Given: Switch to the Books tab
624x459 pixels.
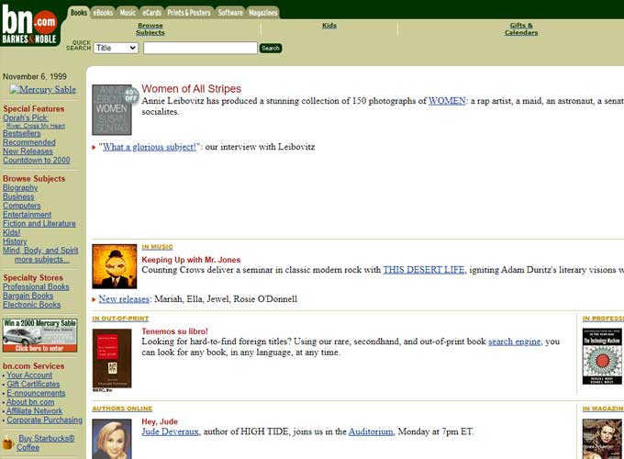Looking at the screenshot, I should [79, 13].
